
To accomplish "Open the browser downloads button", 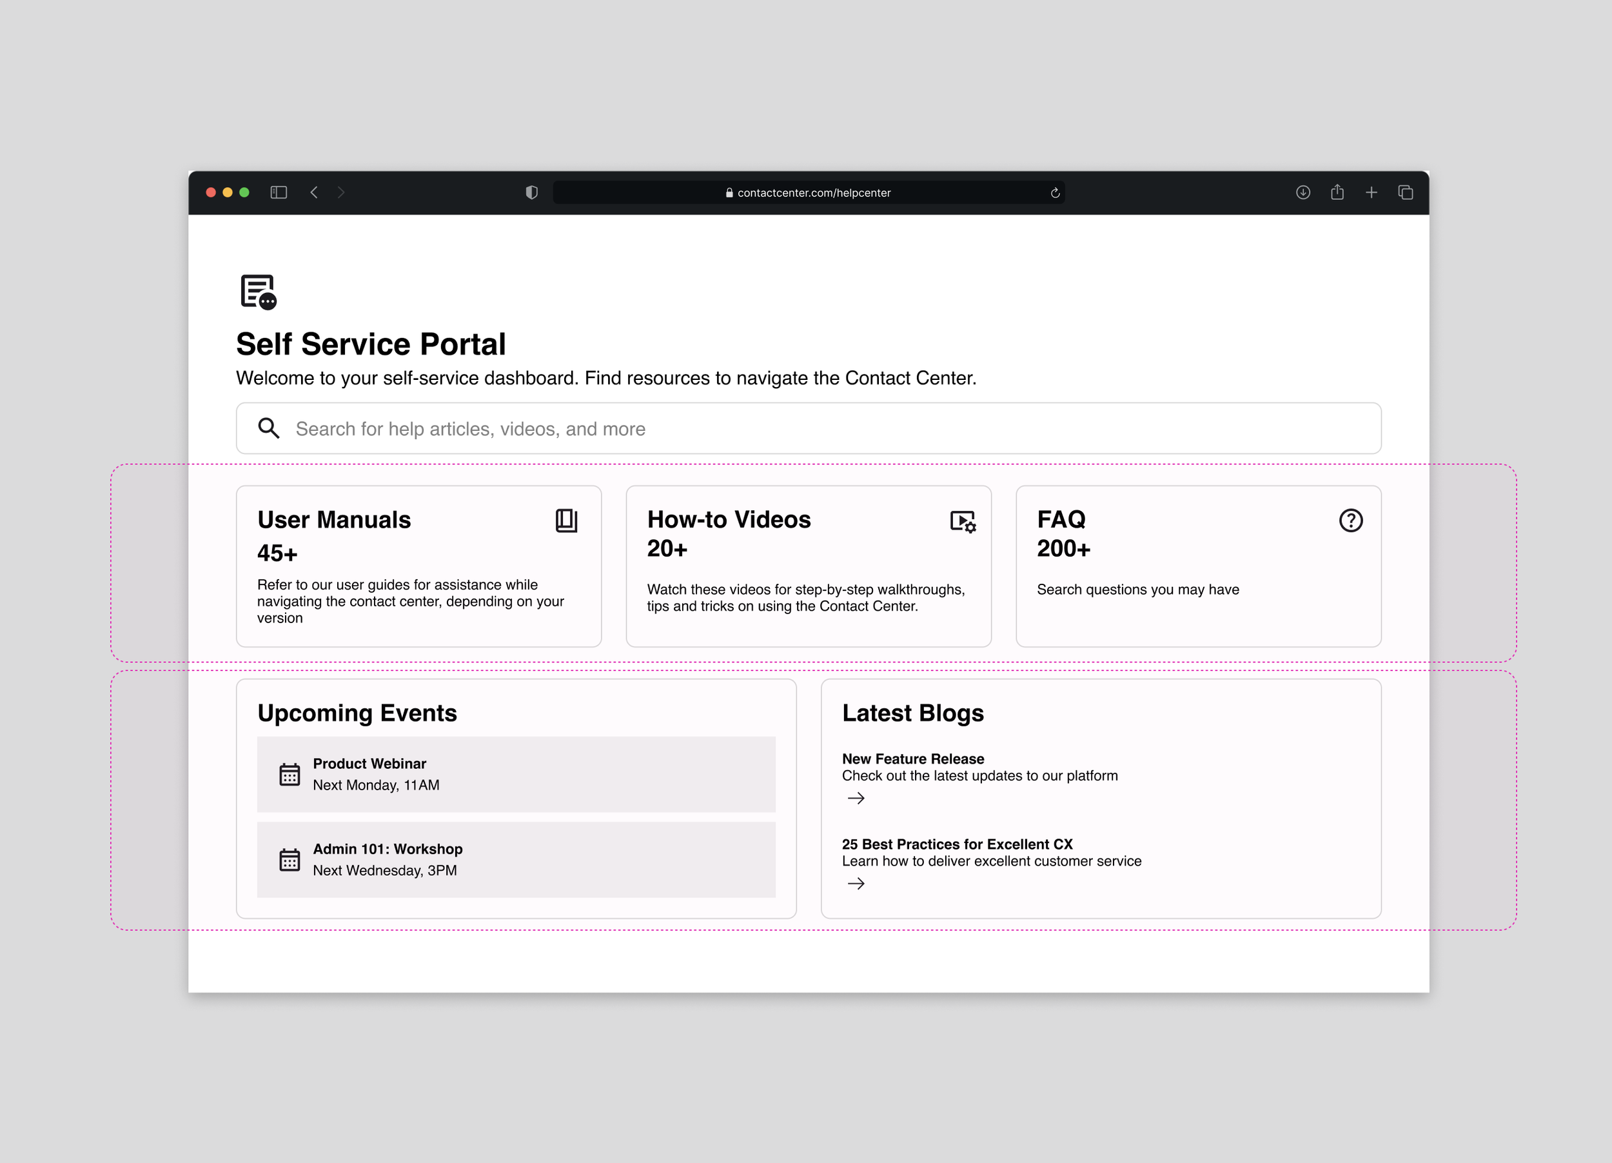I will point(1303,193).
